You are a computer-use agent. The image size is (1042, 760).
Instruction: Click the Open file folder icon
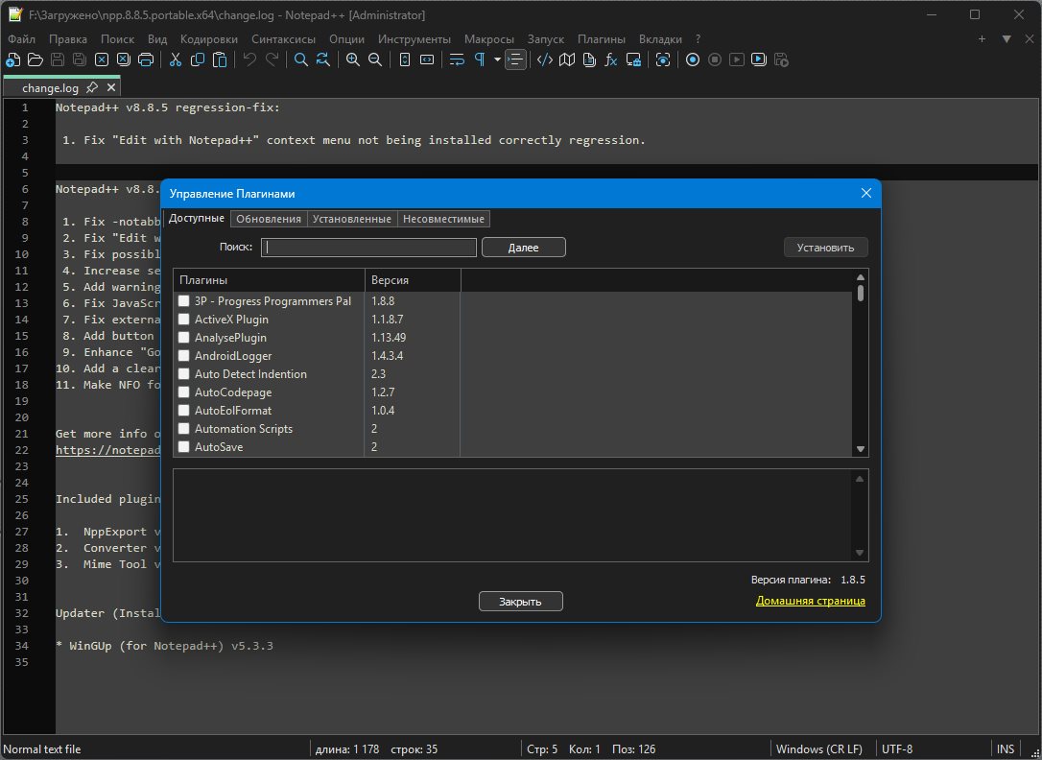click(35, 59)
